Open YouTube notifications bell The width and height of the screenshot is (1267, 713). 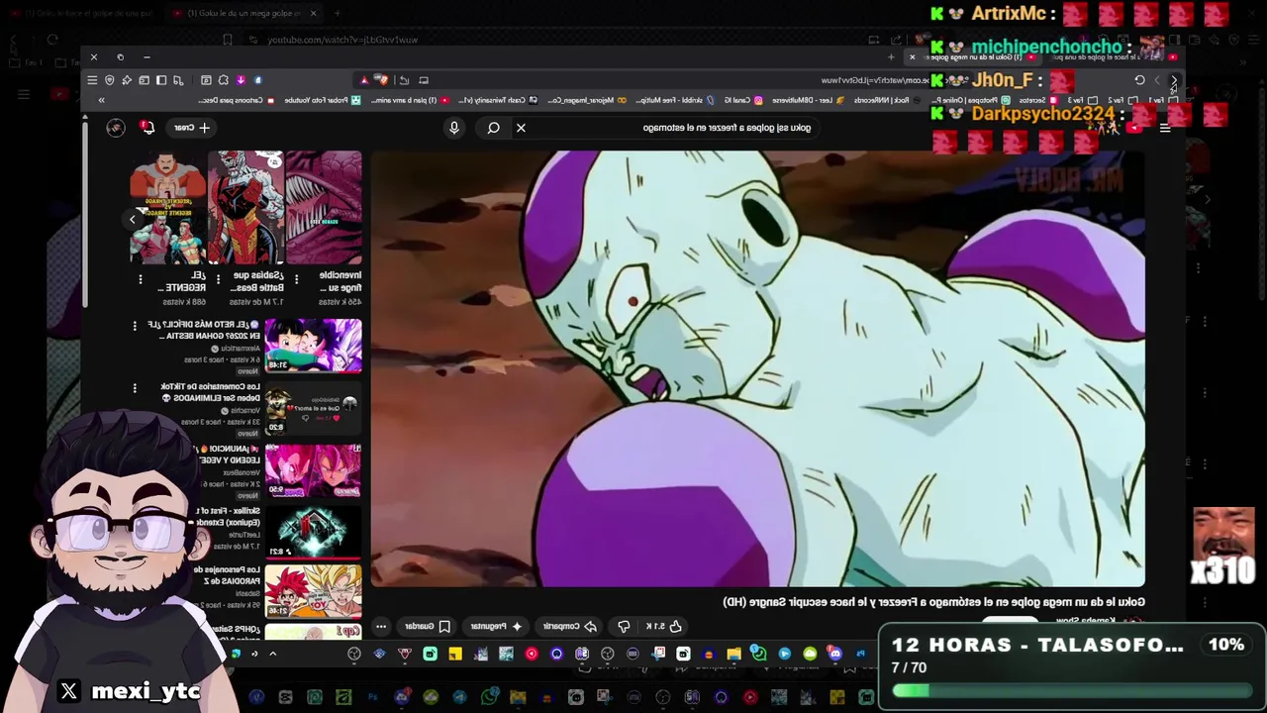click(146, 127)
